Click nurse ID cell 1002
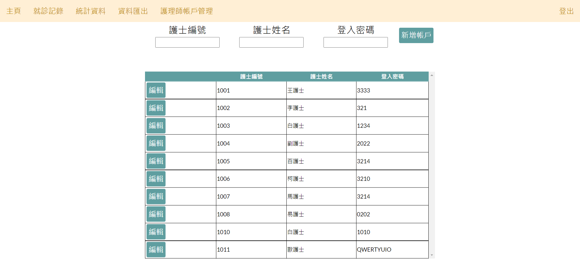 tap(251, 108)
